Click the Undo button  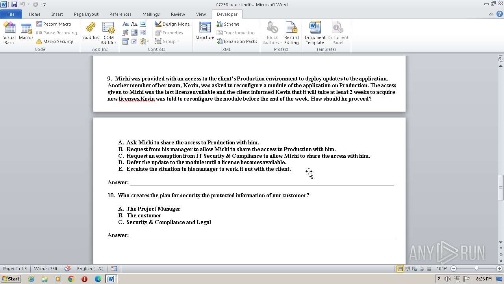(x=23, y=4)
